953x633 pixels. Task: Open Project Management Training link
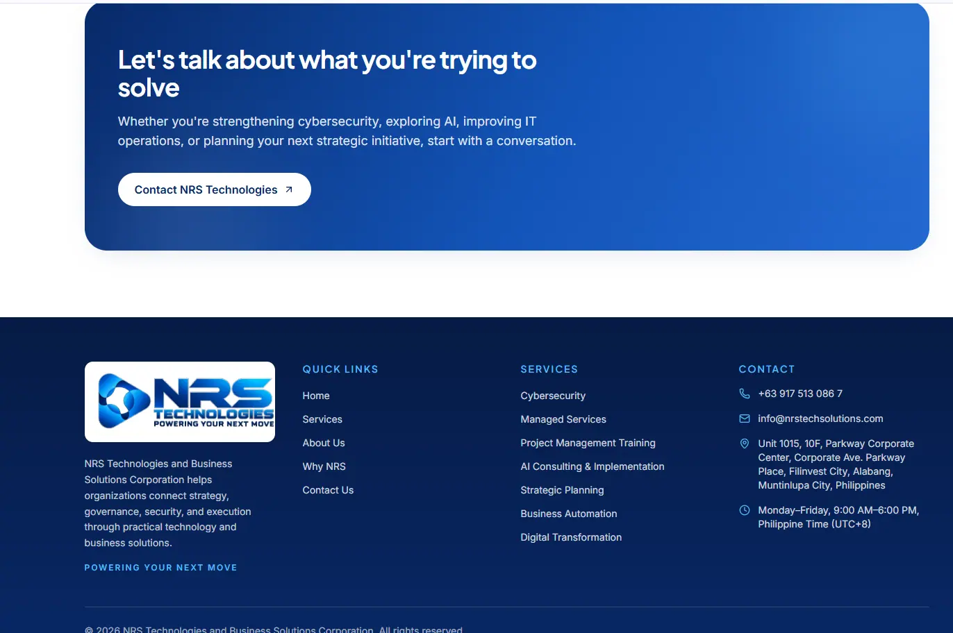[x=588, y=443]
